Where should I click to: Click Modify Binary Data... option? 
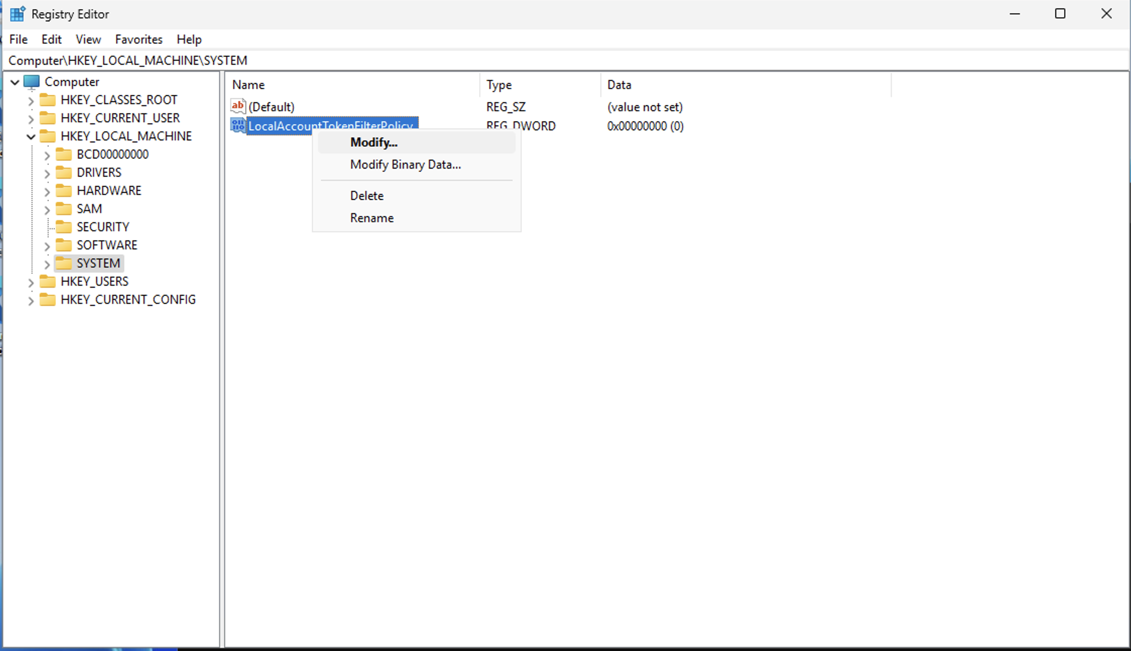(x=405, y=165)
